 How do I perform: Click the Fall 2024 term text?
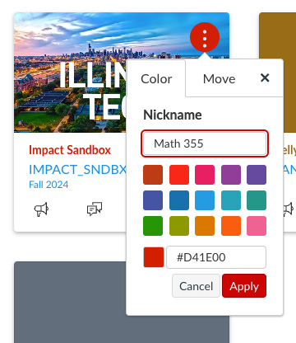tap(49, 185)
